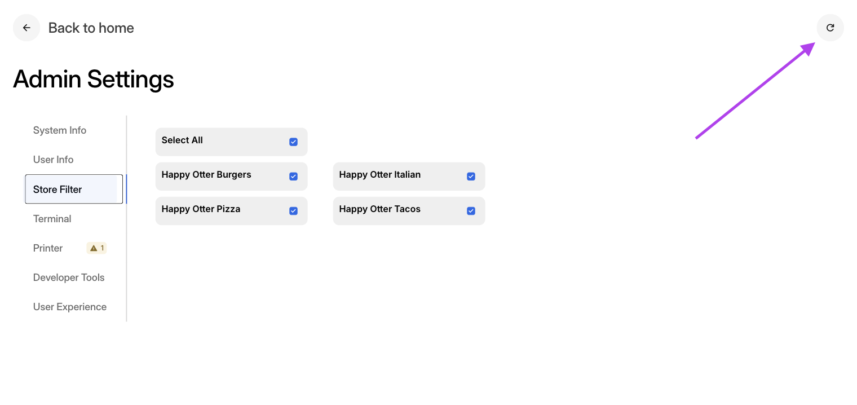Switch to the Terminal section

(x=52, y=219)
